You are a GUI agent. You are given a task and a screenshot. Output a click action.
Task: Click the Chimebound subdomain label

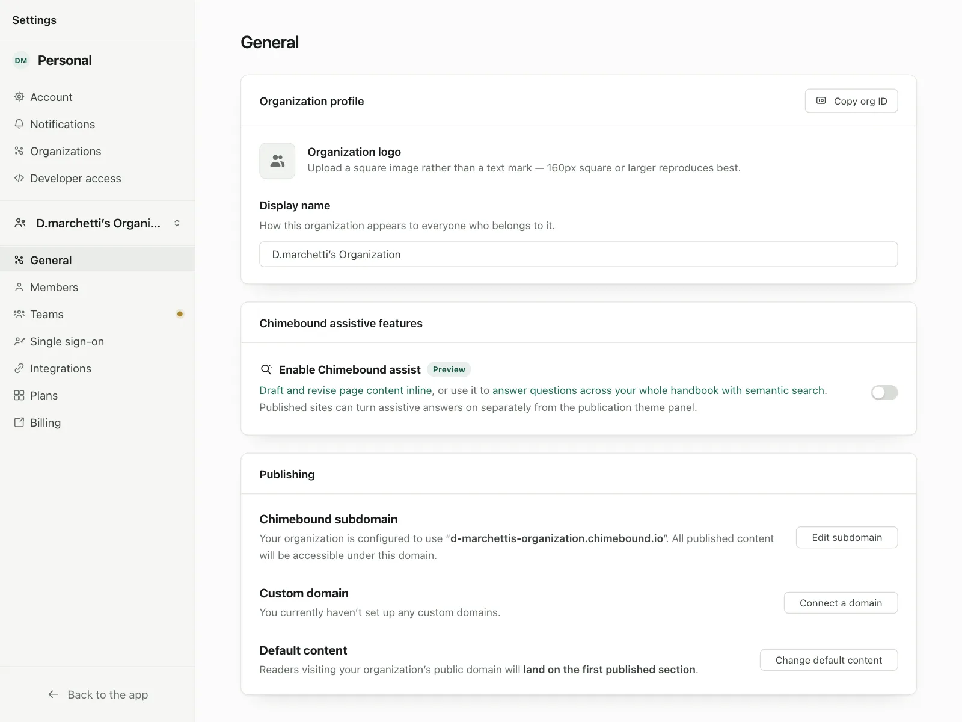point(328,519)
